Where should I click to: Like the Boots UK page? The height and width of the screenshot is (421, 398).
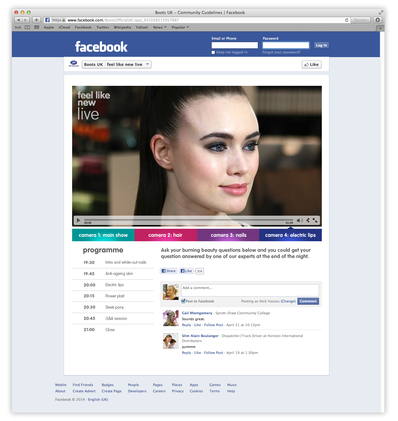tap(312, 65)
